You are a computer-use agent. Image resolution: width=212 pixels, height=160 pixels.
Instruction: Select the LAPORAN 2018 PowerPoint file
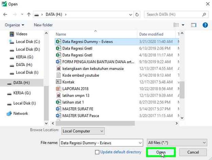point(75,89)
